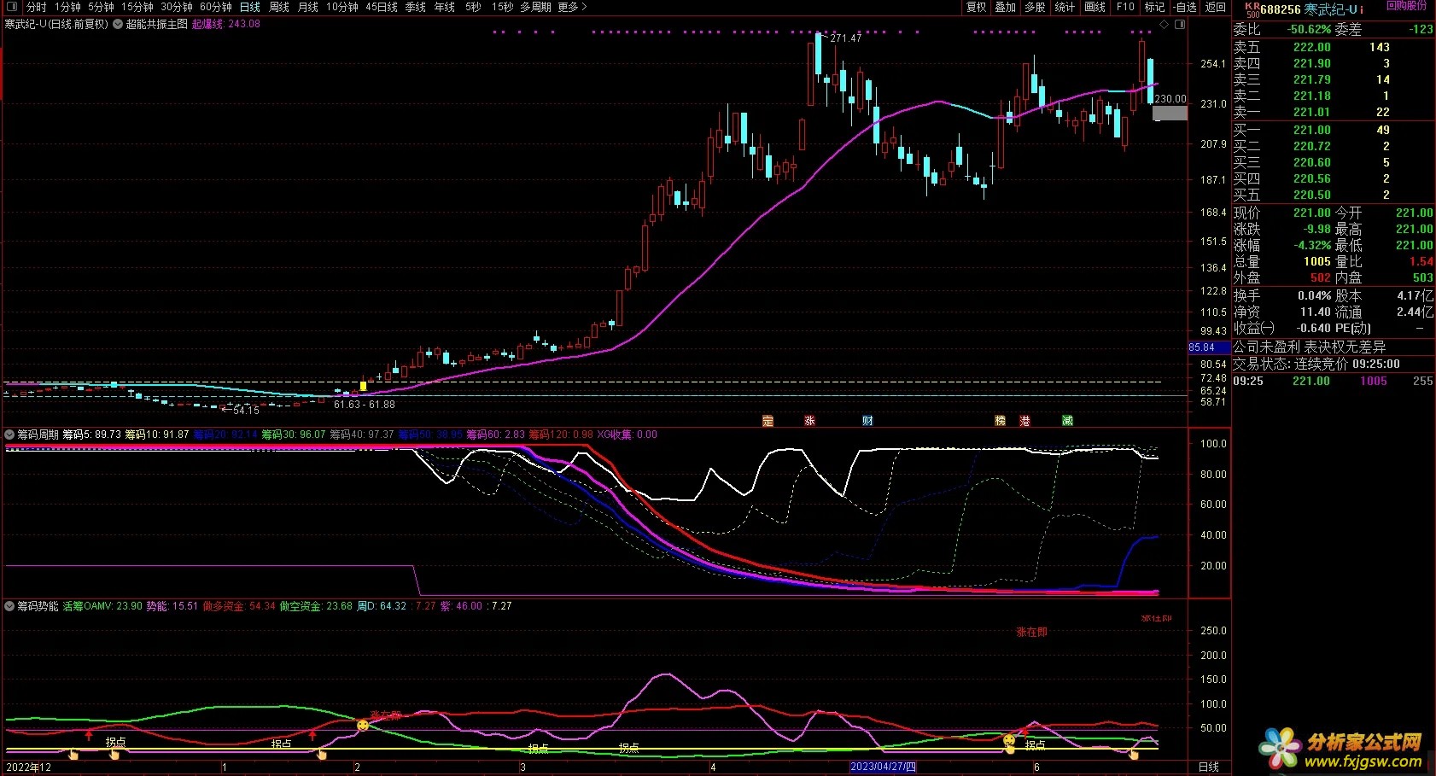Open the F10 company info
Viewport: 1436px width, 776px height.
coord(1125,7)
